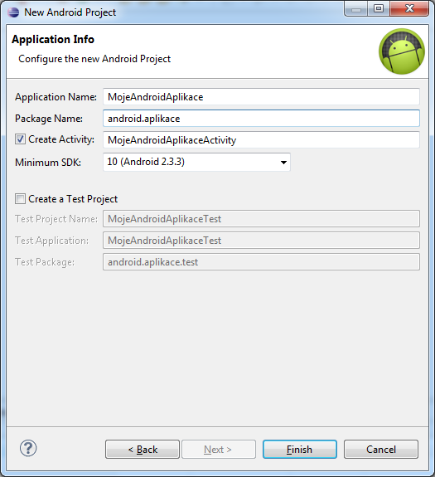This screenshot has height=477, width=435.
Task: Uncheck the Create Activity checkbox
Action: (x=21, y=139)
